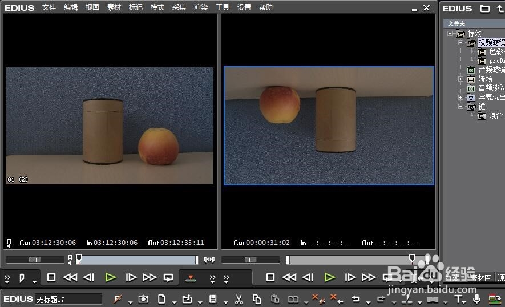505x307 pixels.
Task: Open the 帮助 menu
Action: click(x=266, y=7)
